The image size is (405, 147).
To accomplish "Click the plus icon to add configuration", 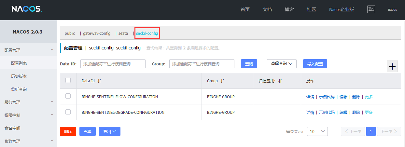I will pos(392,66).
